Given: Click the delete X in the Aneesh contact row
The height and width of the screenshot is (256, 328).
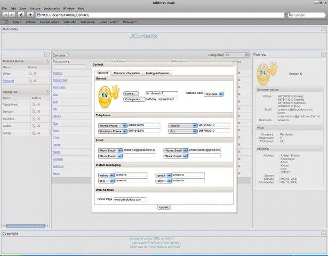Looking at the screenshot, I should (x=239, y=73).
